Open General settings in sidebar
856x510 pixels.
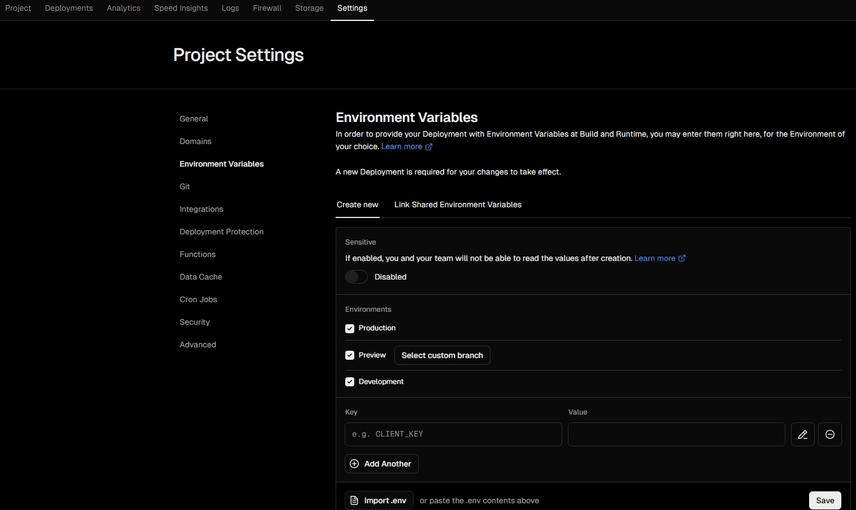coord(194,119)
